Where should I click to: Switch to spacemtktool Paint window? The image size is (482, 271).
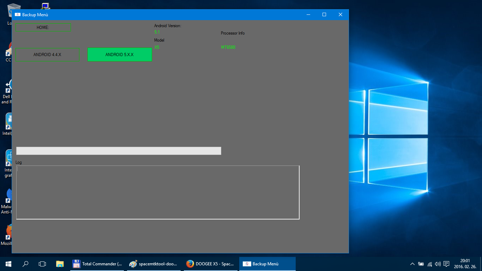click(x=155, y=264)
